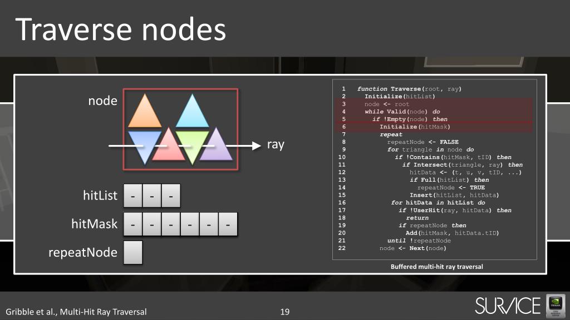Click code line 'node <- Next(node)'
Screen dimensions: 570x320
pyautogui.click(x=413, y=249)
